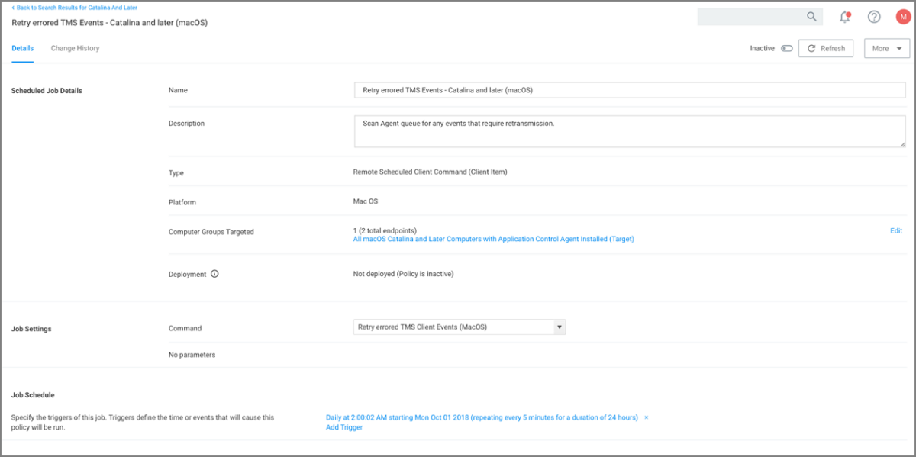Open the Command dropdown list
Viewport: 916px width, 457px height.
coord(559,327)
